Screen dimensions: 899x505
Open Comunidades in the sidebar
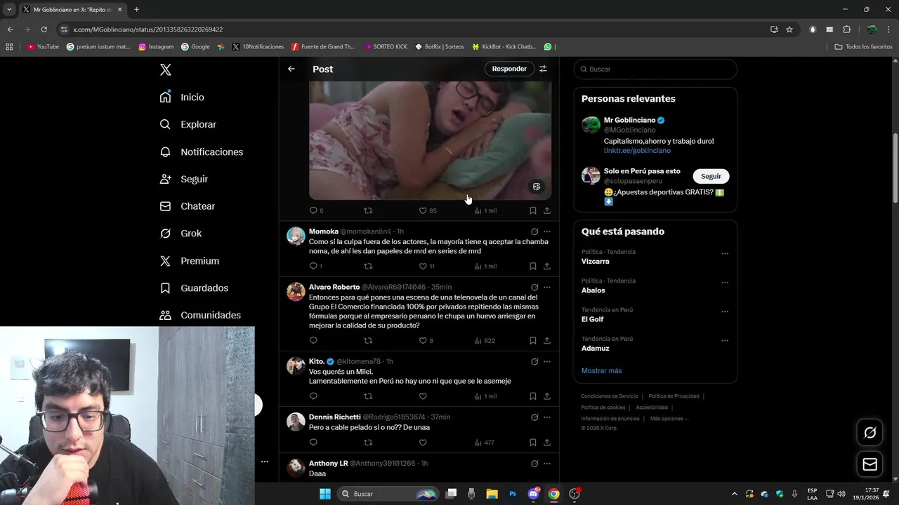200,316
